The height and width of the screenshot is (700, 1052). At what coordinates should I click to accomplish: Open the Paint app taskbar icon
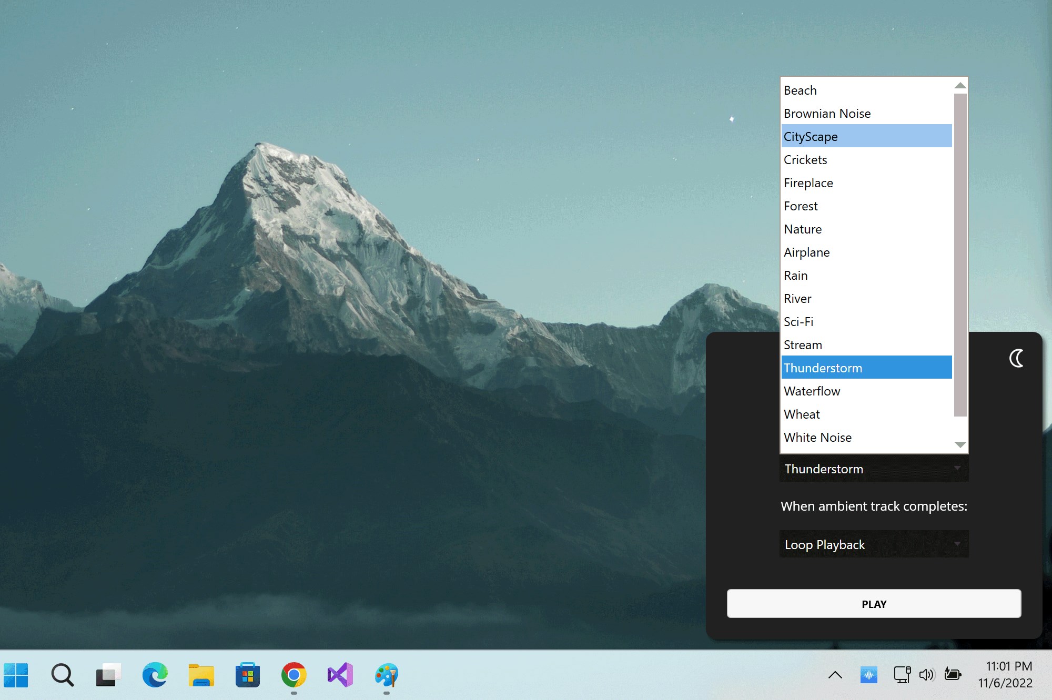point(387,675)
